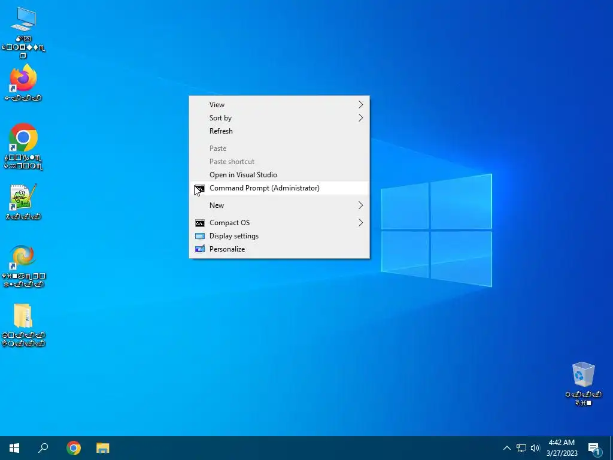Select the Notepad++ desktop shortcut
This screenshot has height=460, width=613.
[23, 201]
